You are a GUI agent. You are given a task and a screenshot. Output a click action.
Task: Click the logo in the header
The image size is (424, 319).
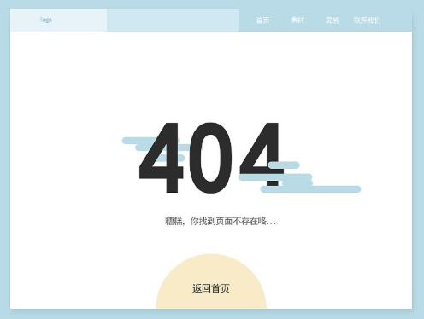click(x=46, y=20)
